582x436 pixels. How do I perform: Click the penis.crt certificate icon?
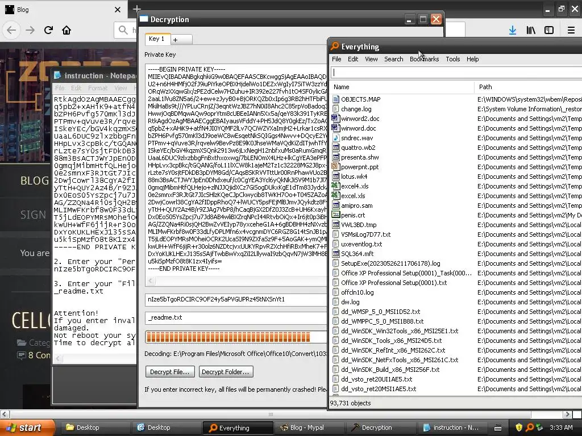(336, 215)
